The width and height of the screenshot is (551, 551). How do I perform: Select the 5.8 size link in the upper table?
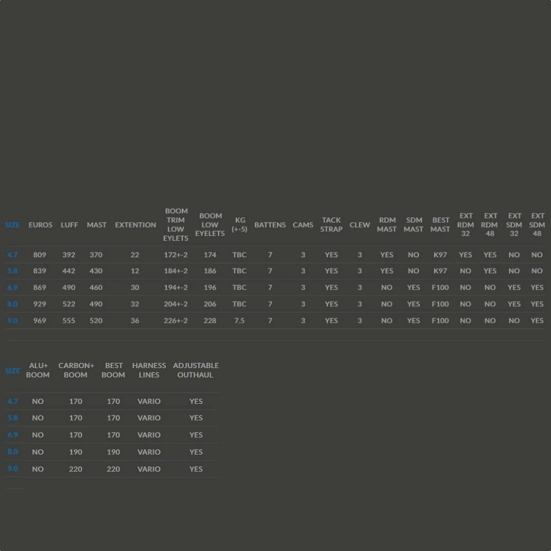12,271
